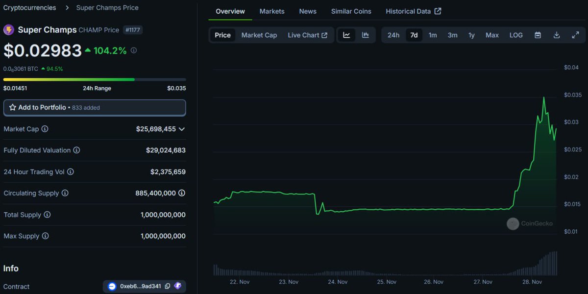
Task: Click the BTC price 0.0₆3061 BTC
Action: (x=21, y=69)
